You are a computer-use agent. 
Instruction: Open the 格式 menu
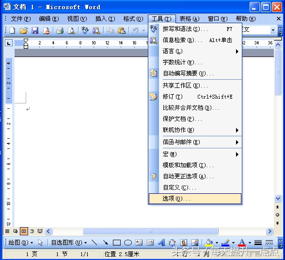pos(133,19)
